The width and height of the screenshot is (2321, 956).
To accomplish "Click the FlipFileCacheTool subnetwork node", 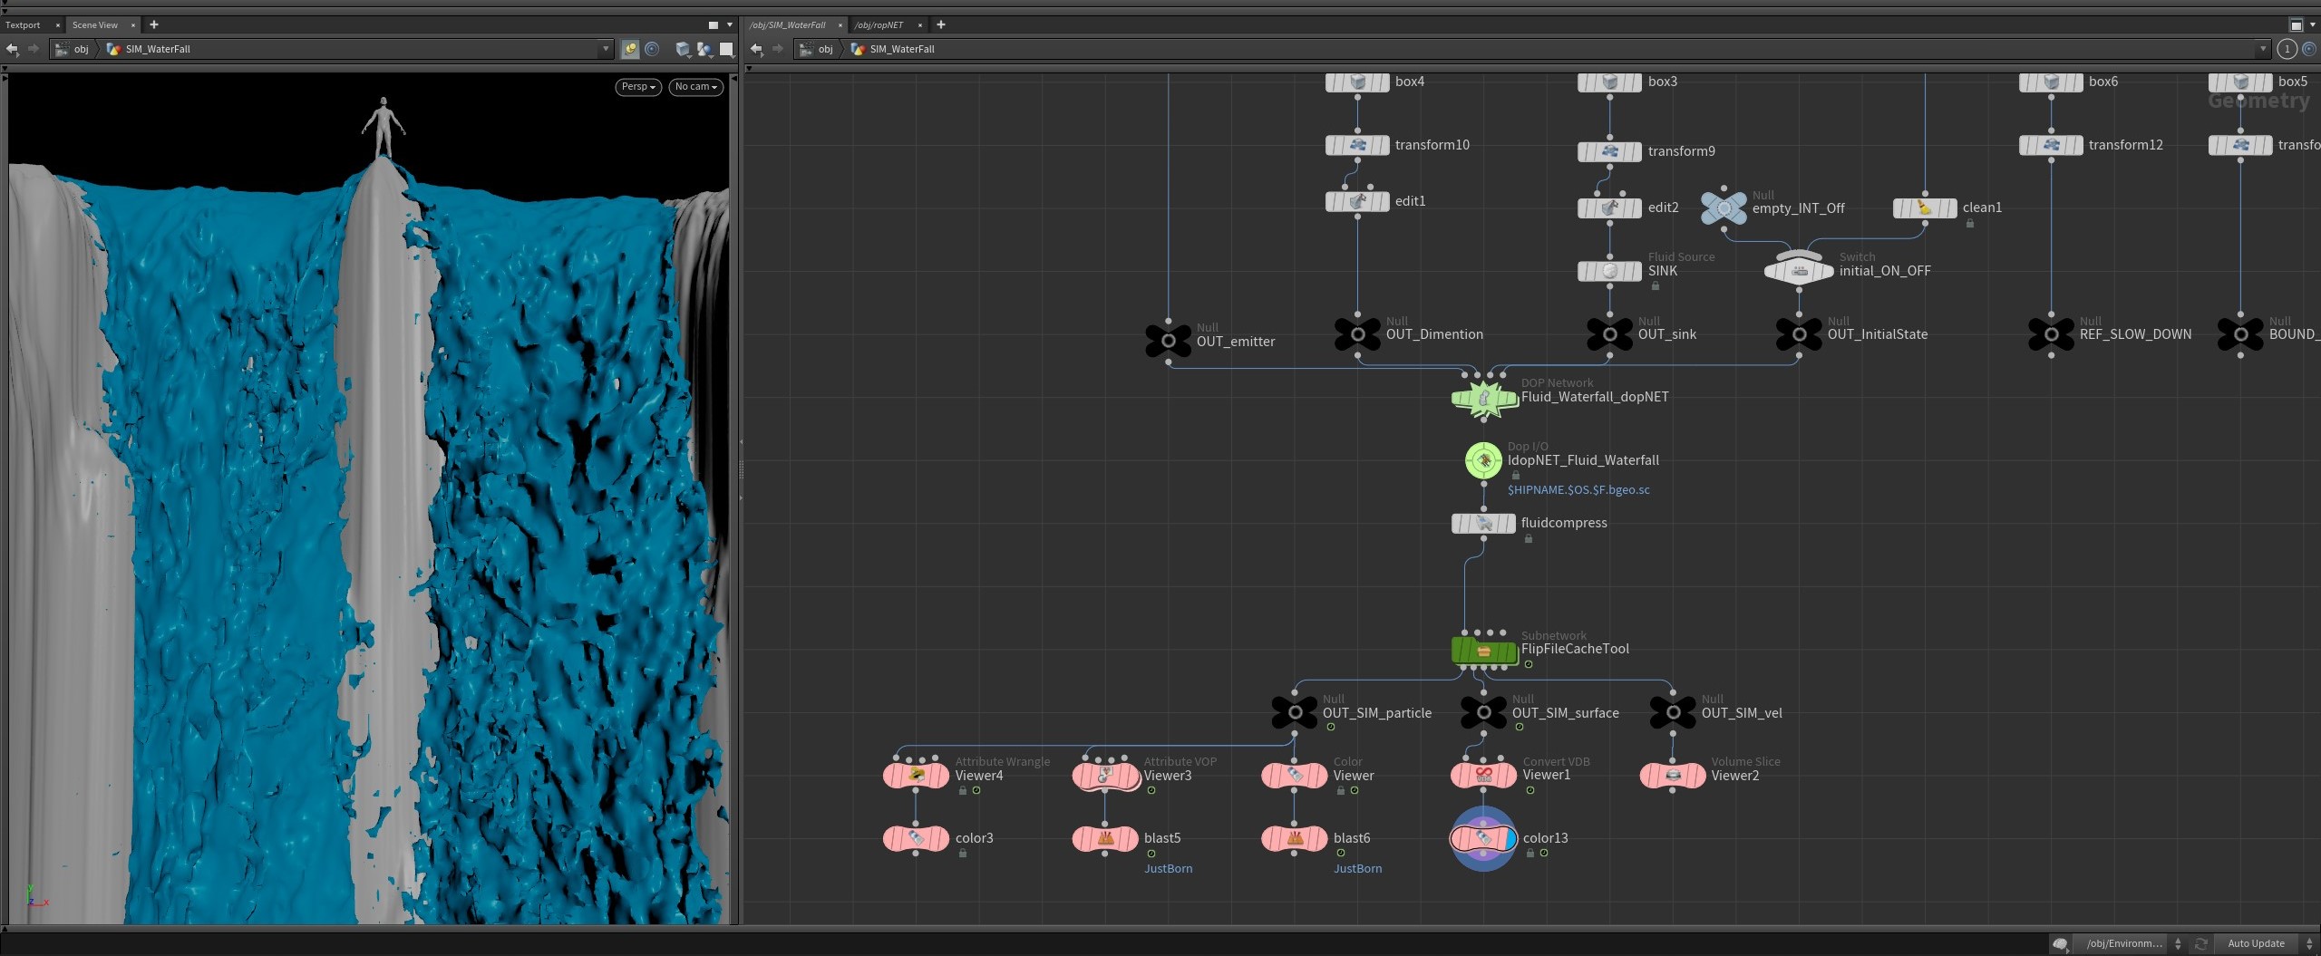I will click(x=1483, y=651).
